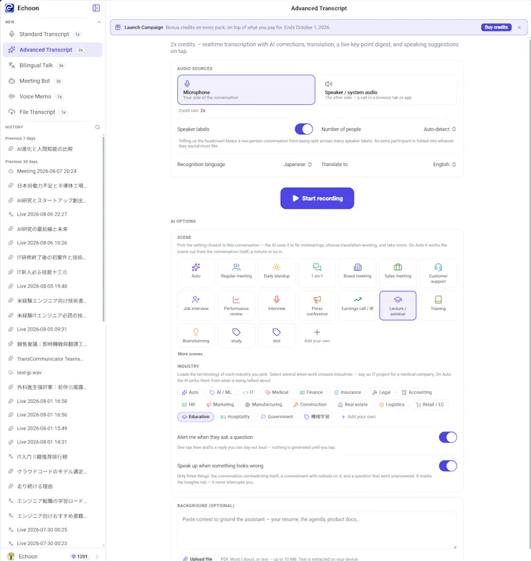The image size is (531, 561).
Task: Toggle Education industry chip
Action: (x=196, y=417)
